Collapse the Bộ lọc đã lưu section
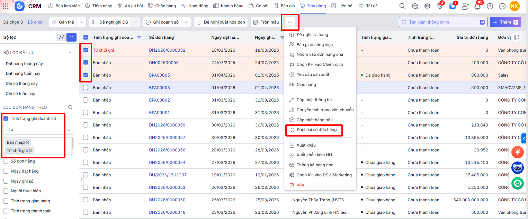 pyautogui.click(x=70, y=53)
